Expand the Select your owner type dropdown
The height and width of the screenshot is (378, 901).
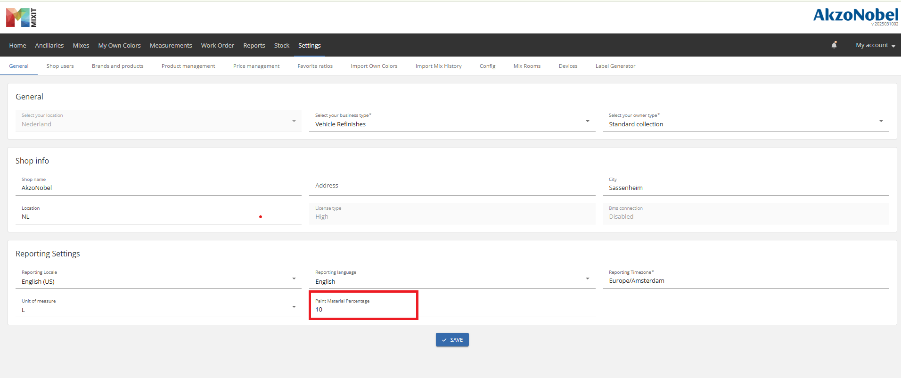746,121
